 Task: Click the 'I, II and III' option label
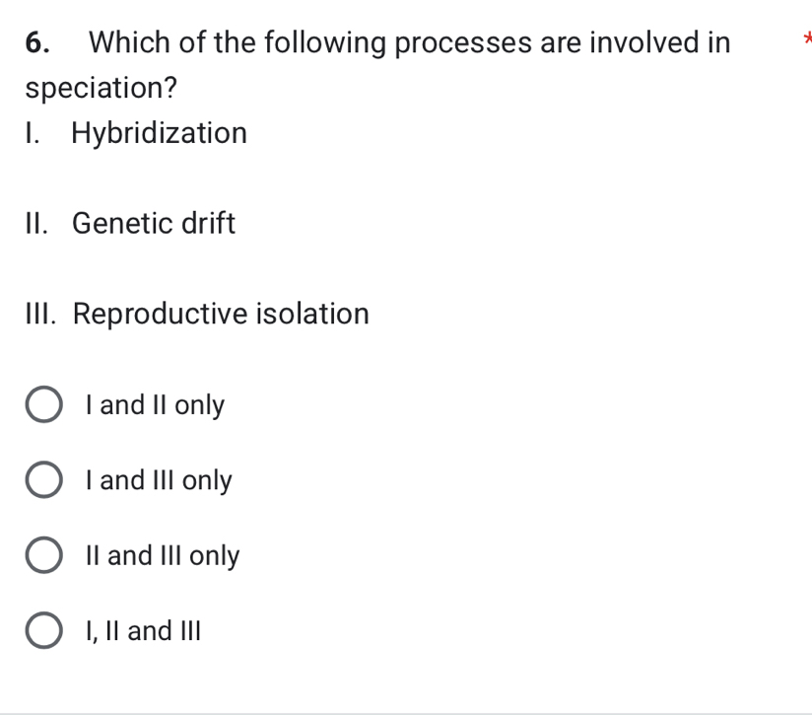pos(142,630)
